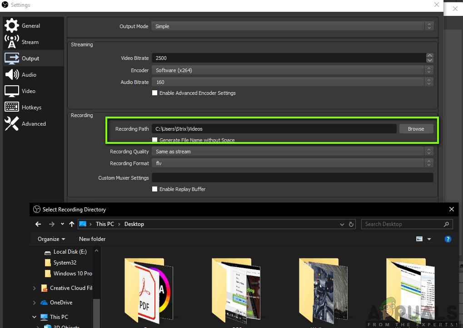Viewport: 463px width, 328px height.
Task: Expand the OneDrive tree node
Action: tap(34, 302)
